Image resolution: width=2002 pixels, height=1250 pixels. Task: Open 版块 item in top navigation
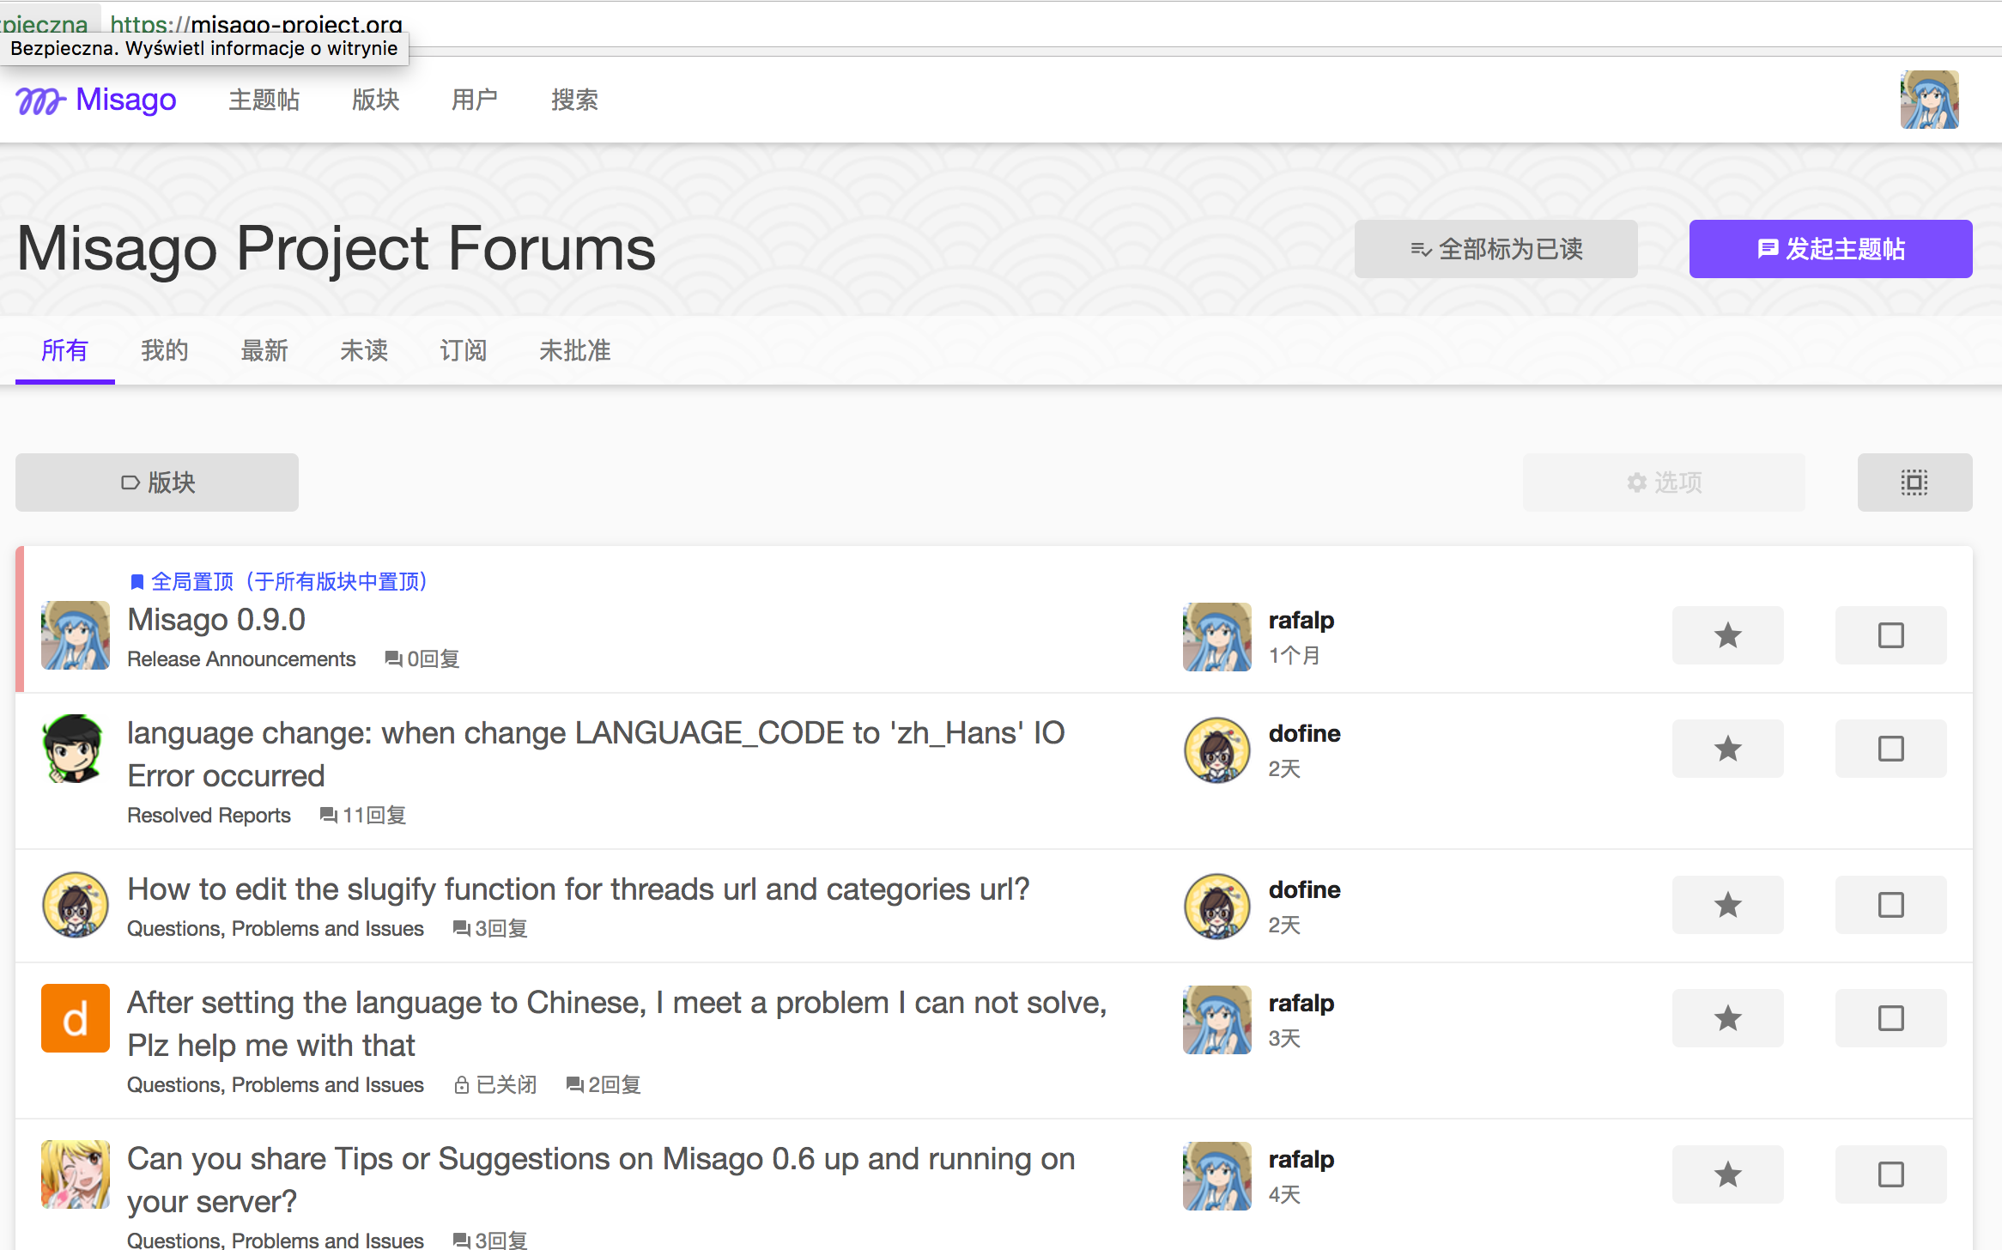click(x=375, y=100)
